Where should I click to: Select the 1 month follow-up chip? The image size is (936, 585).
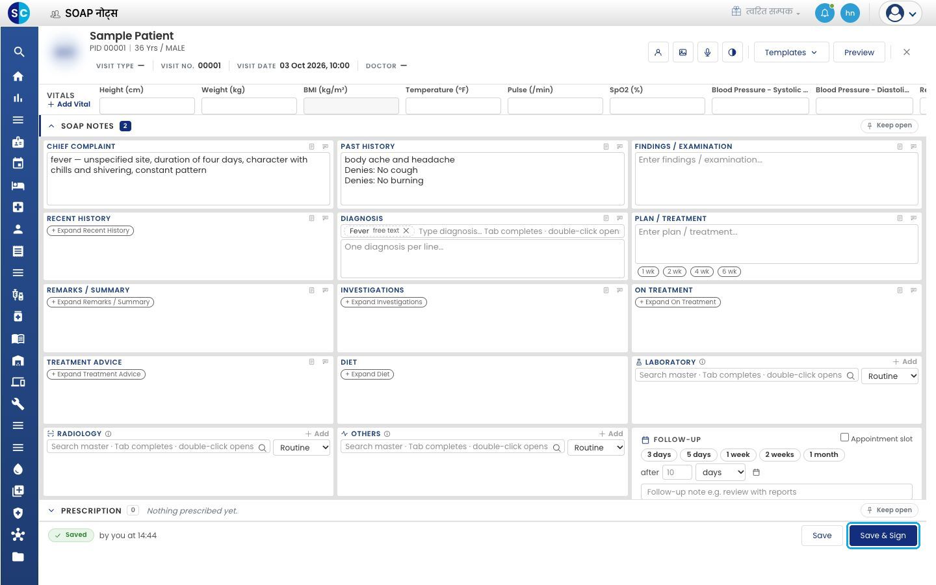824,455
